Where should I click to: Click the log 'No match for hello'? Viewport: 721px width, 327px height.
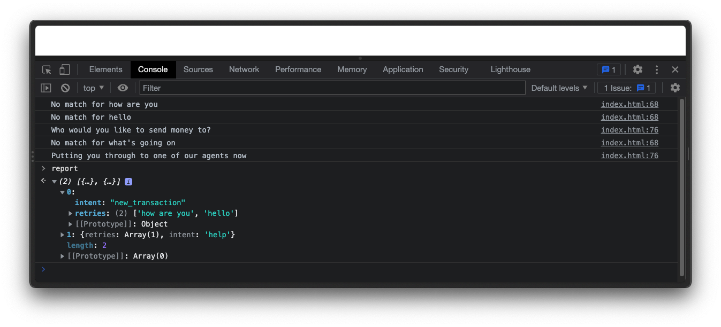[91, 117]
